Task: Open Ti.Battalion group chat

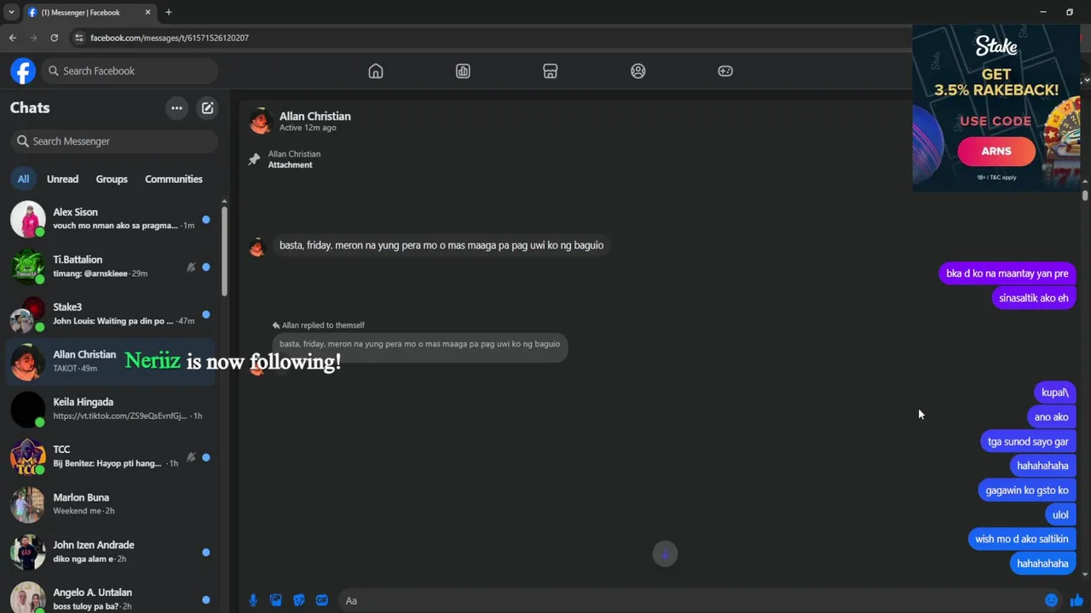Action: tap(111, 266)
